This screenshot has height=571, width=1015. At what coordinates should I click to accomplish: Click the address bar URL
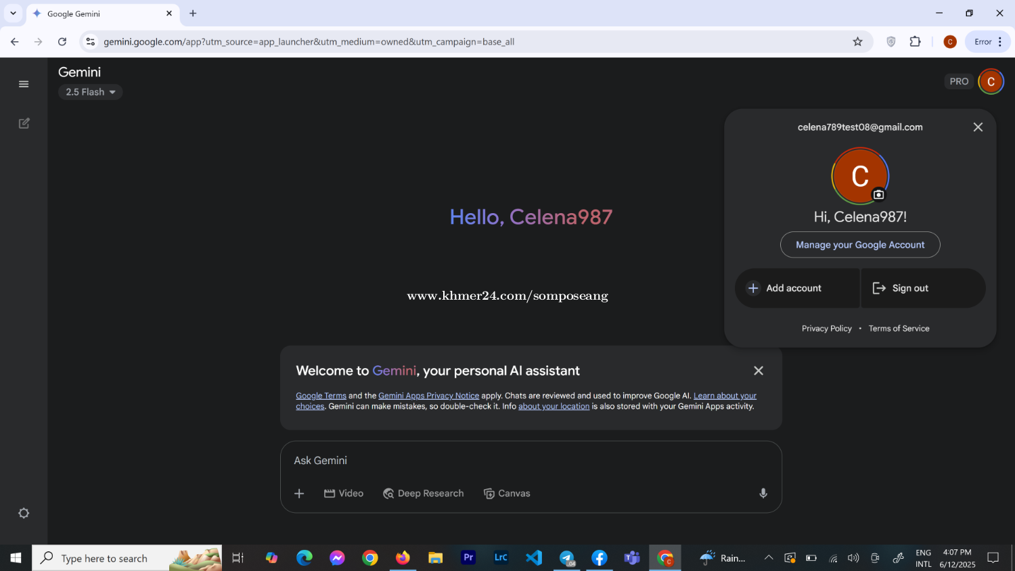(309, 42)
